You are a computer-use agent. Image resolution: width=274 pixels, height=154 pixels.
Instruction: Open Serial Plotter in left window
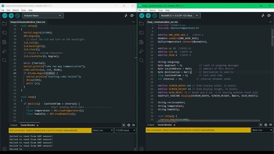pyautogui.click(x=126, y=15)
